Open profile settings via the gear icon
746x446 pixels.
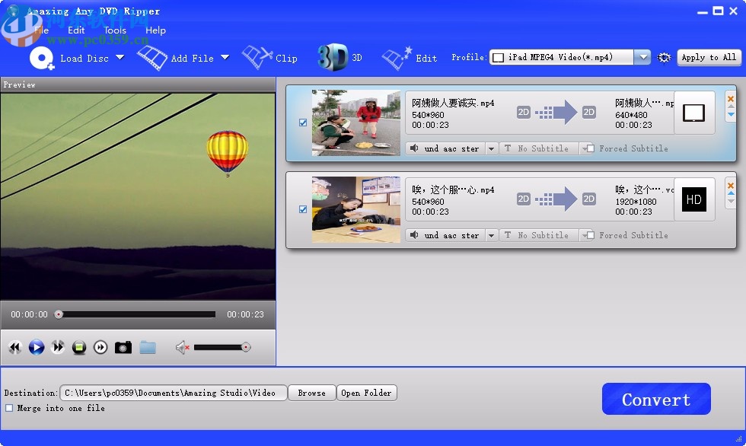(x=663, y=56)
